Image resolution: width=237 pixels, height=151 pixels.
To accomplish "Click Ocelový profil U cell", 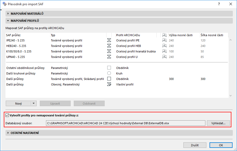I will click(x=127, y=57).
